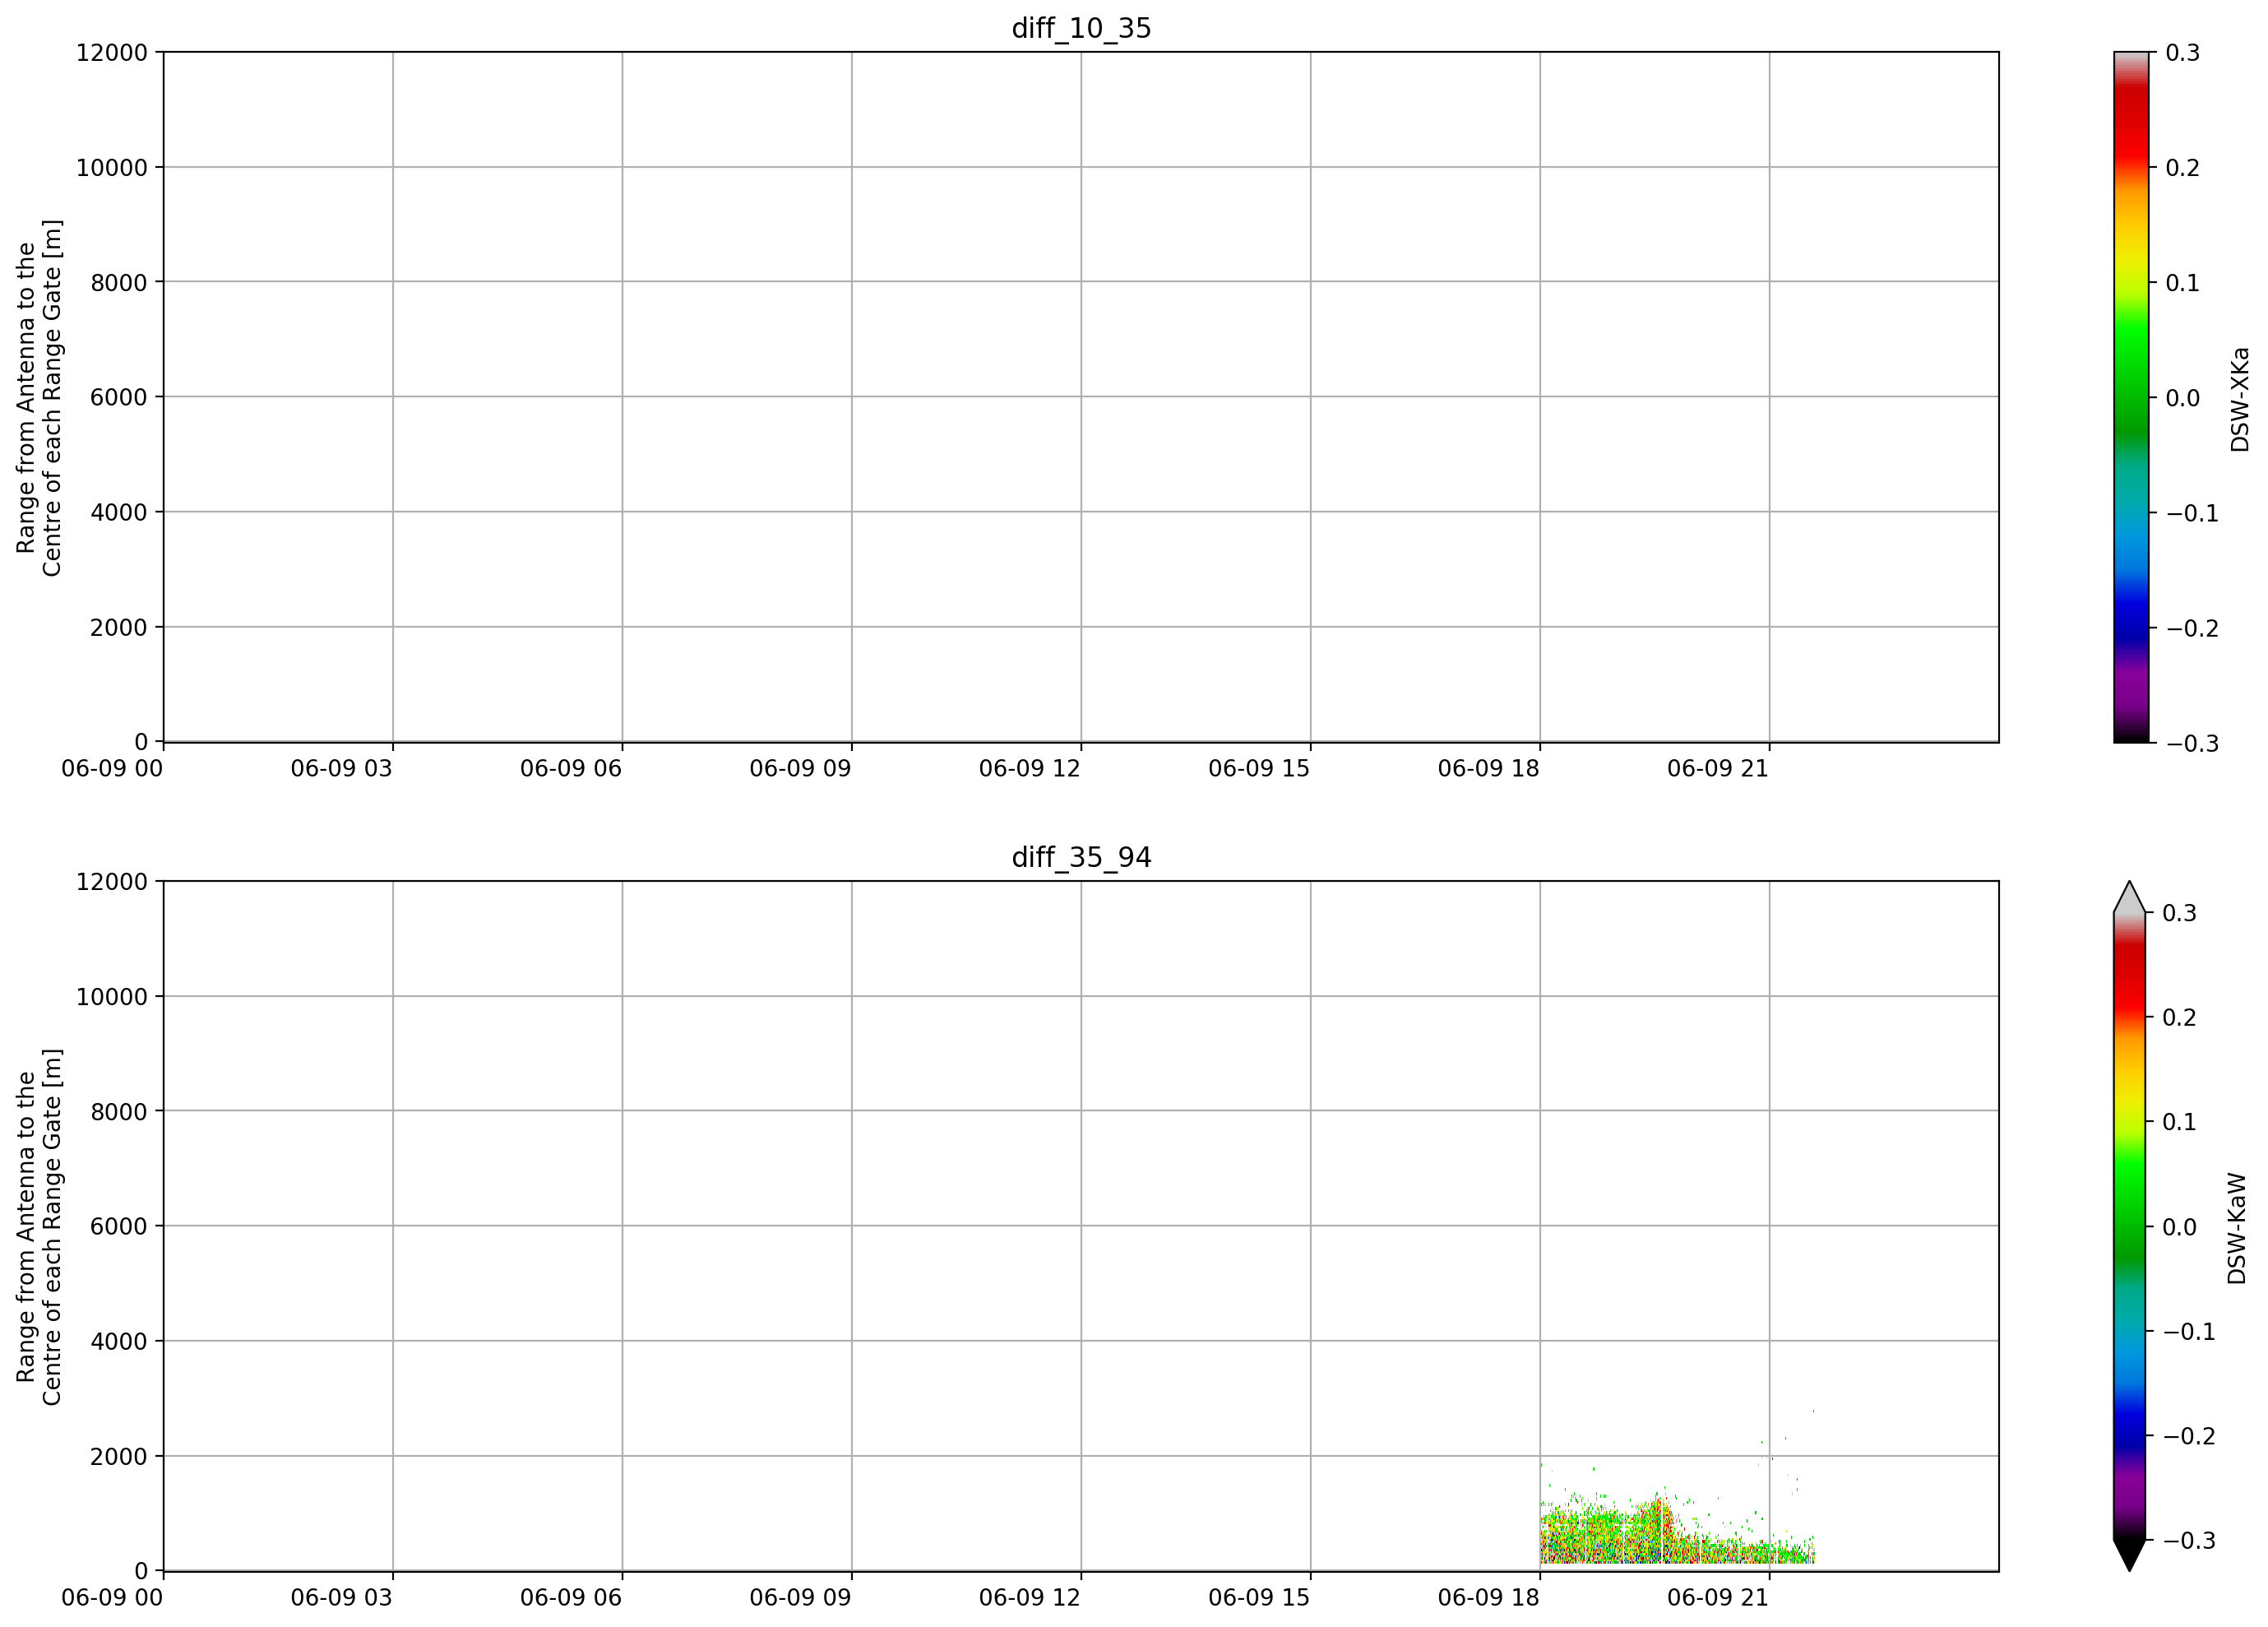
Task: Click the "06-09 00" x-tick label under diff_35_94
Action: pos(112,1597)
